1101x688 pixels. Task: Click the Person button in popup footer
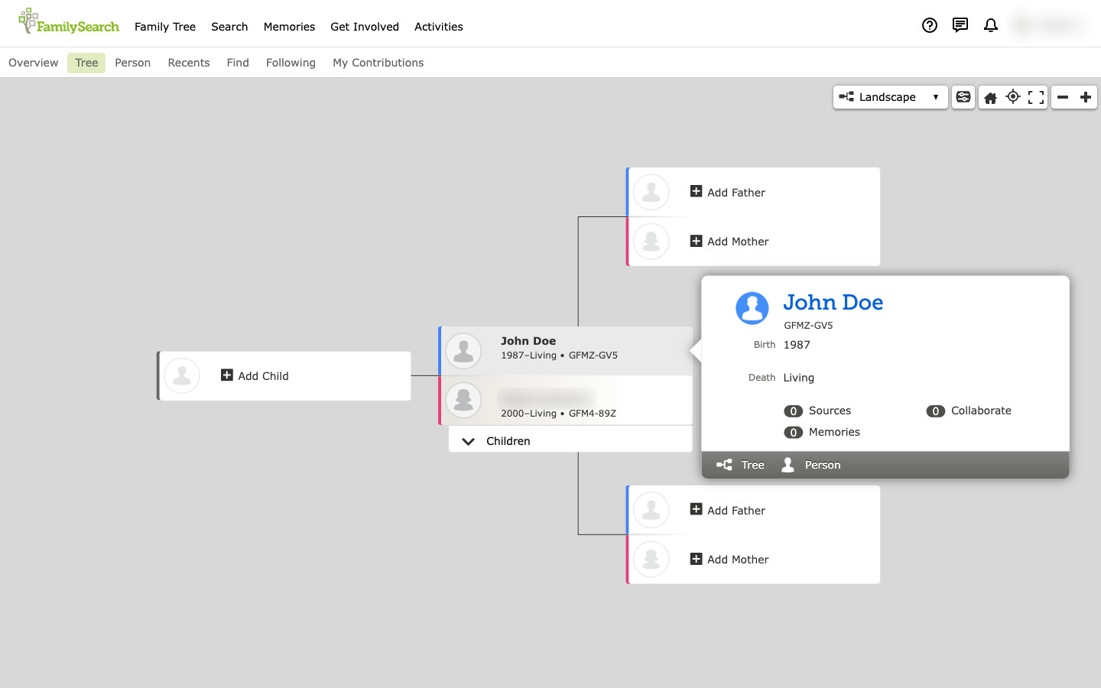[810, 465]
